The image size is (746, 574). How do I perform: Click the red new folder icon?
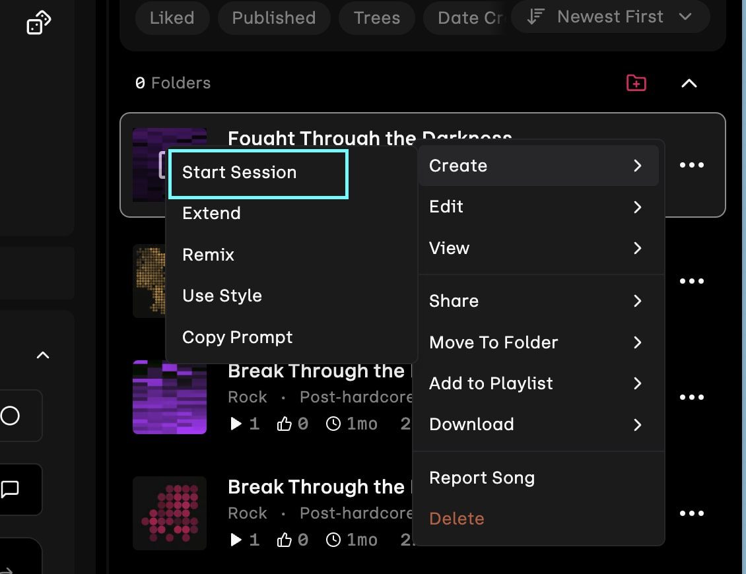(x=636, y=83)
